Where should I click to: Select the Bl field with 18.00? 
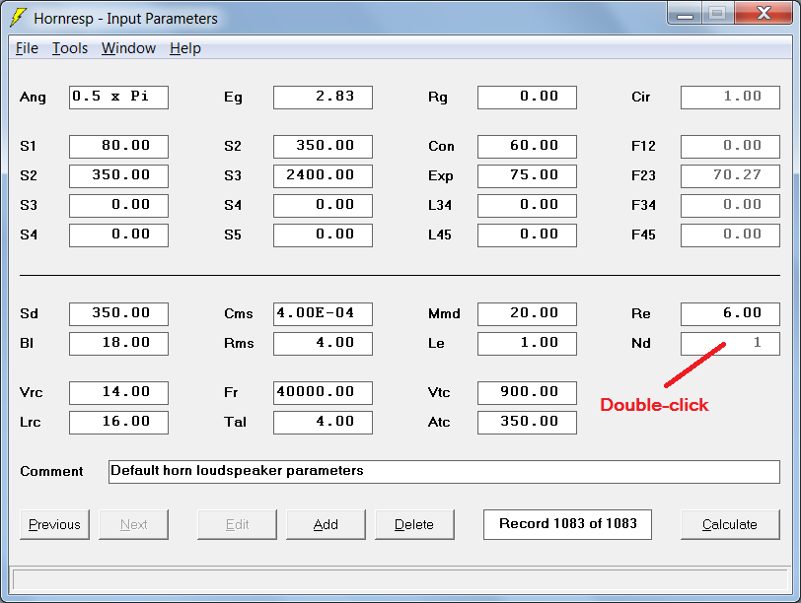pos(118,343)
